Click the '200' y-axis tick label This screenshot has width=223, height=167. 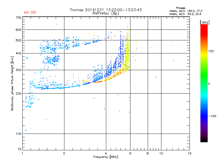(x=18, y=94)
